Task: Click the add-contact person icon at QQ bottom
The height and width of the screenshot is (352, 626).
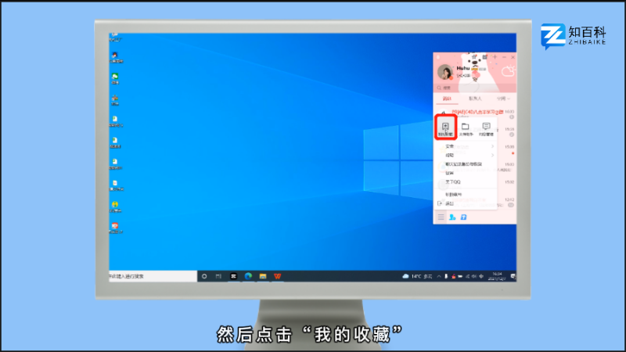Action: pos(452,217)
